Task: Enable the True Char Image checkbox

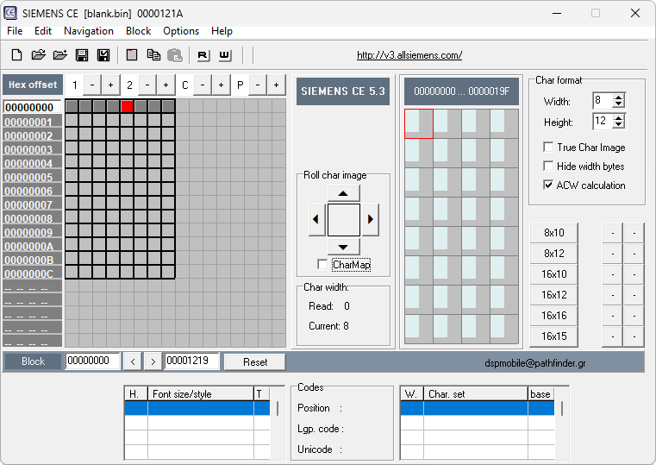Action: (548, 147)
